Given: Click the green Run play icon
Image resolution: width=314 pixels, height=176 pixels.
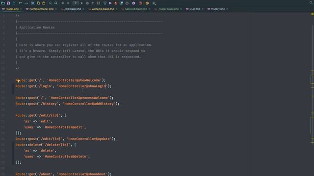Looking at the screenshot, I should [x=82, y=3].
